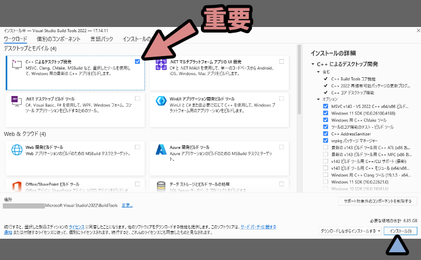Click the デスクトップとモバイル (4) heading
This screenshot has height=260, width=421.
point(30,49)
